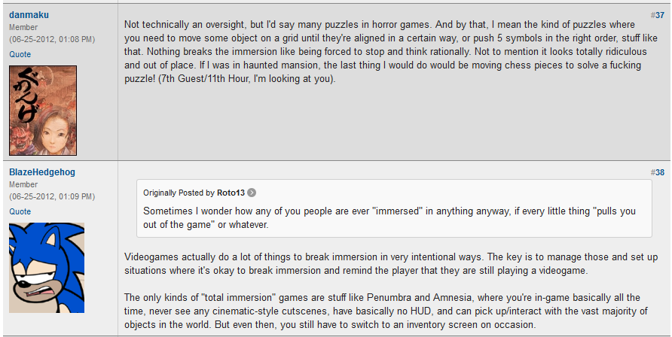Quote danmaku's post
This screenshot has height=337, width=672.
click(x=20, y=54)
